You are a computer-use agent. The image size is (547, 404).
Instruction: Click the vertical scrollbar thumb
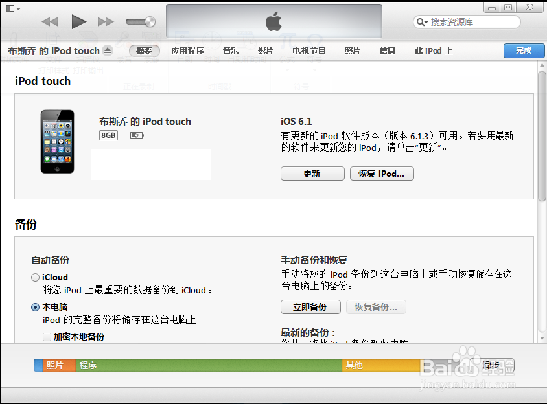(x=542, y=136)
